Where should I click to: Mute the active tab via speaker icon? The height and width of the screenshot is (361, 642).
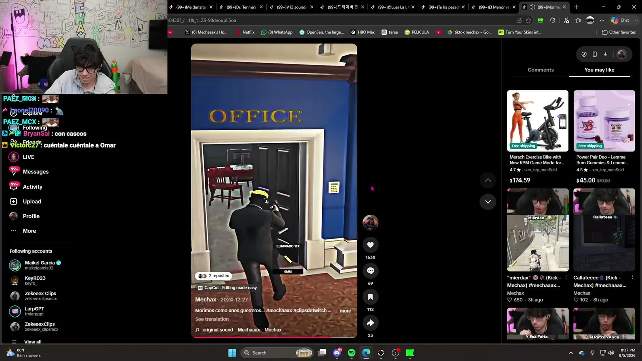(x=532, y=7)
